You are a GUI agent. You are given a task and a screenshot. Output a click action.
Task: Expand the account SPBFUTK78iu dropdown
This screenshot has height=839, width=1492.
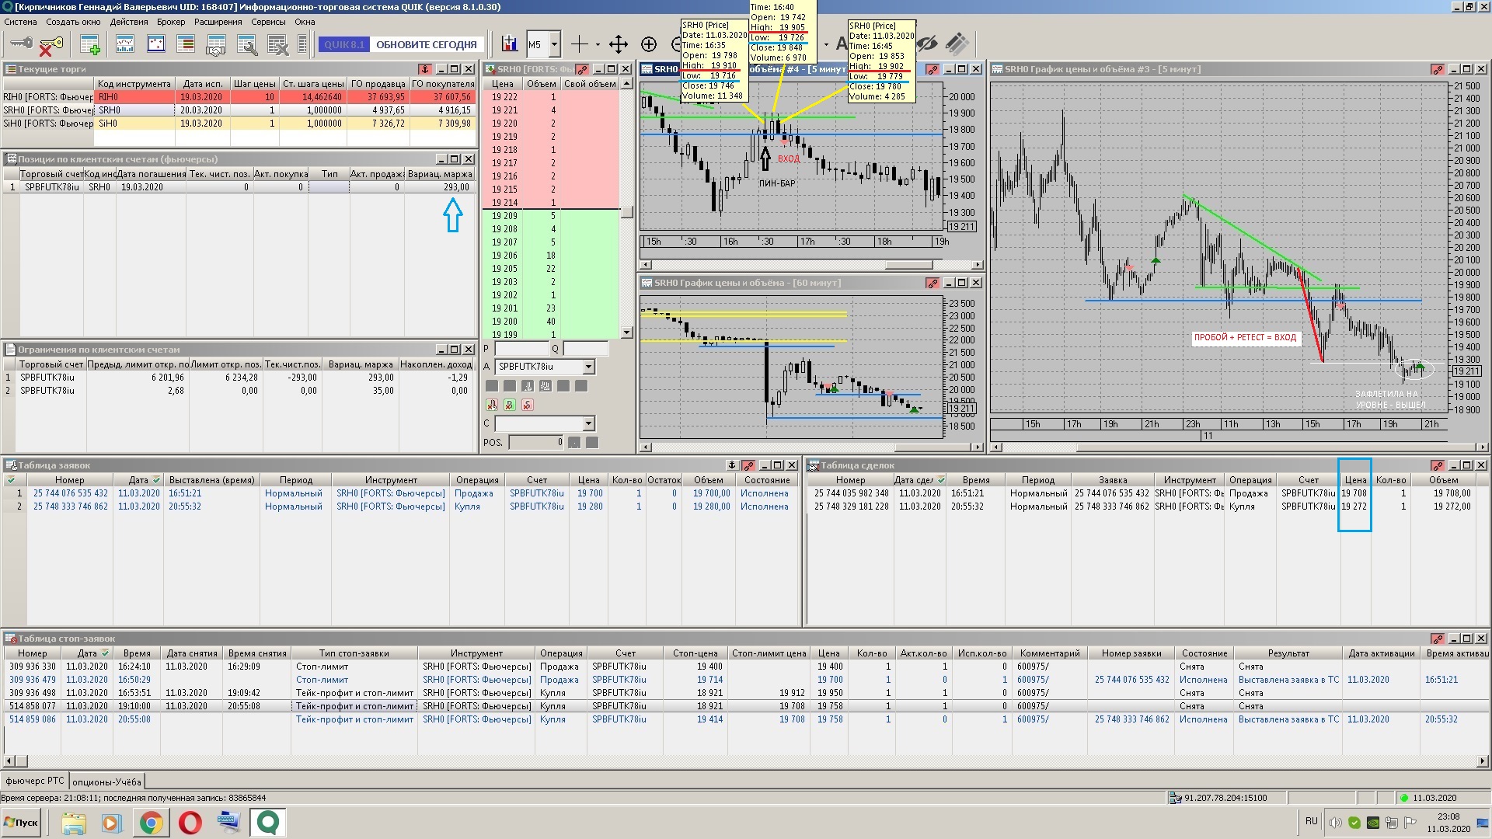click(x=588, y=367)
